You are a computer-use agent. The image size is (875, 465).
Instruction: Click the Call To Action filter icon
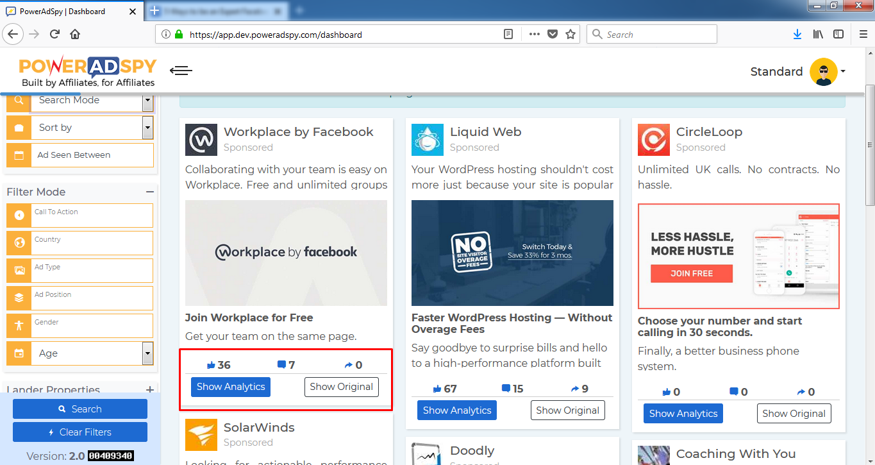[x=19, y=216]
